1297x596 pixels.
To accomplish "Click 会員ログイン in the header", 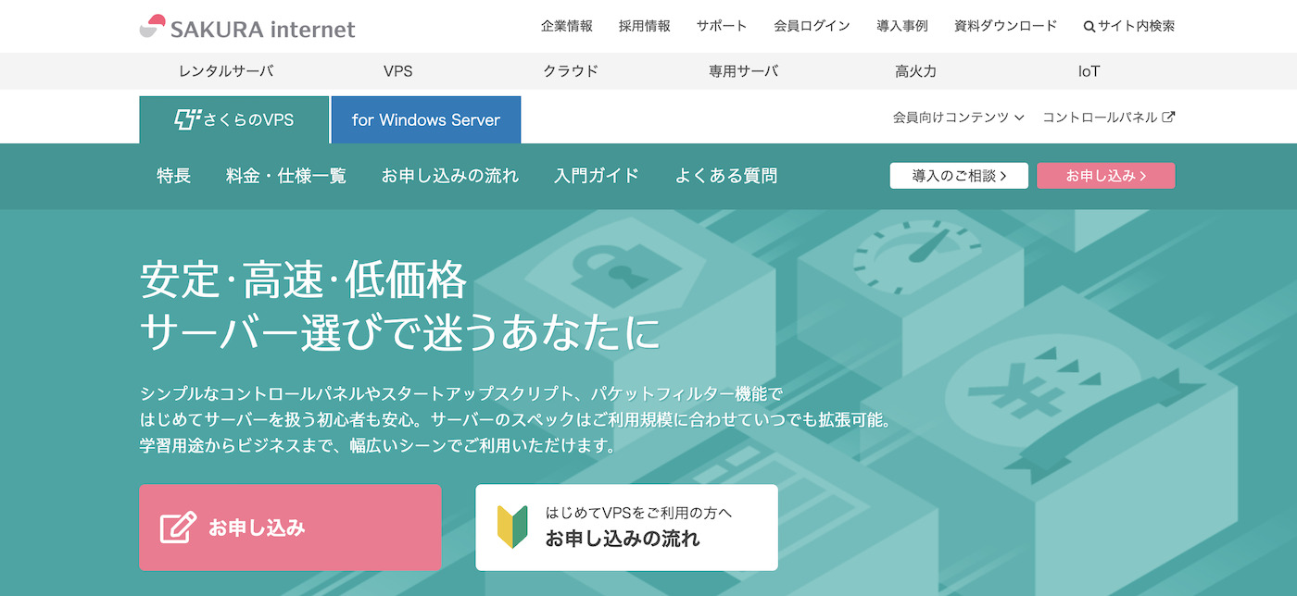I will [812, 26].
